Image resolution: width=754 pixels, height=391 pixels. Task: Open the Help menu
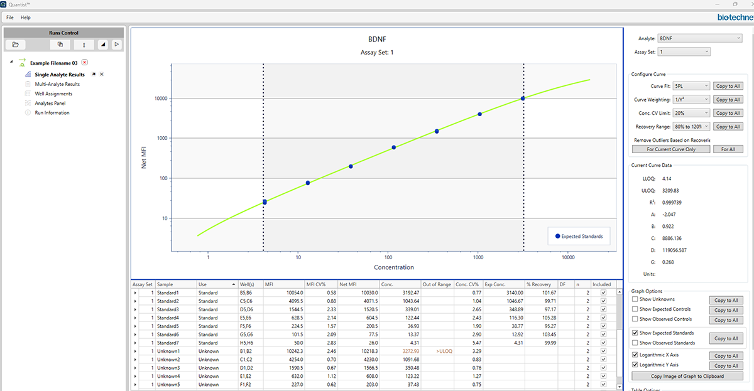pyautogui.click(x=26, y=18)
